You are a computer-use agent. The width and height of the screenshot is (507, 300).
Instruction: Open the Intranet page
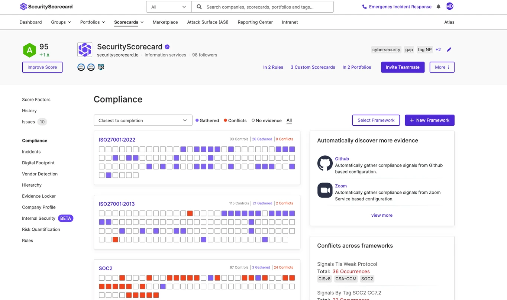click(x=290, y=22)
